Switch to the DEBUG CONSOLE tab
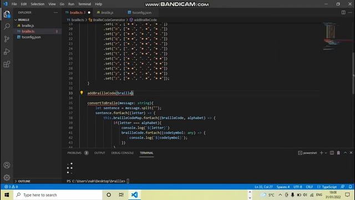Viewport: 355px width, 200px height. click(x=122, y=153)
